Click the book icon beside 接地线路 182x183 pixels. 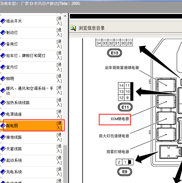click(3, 137)
